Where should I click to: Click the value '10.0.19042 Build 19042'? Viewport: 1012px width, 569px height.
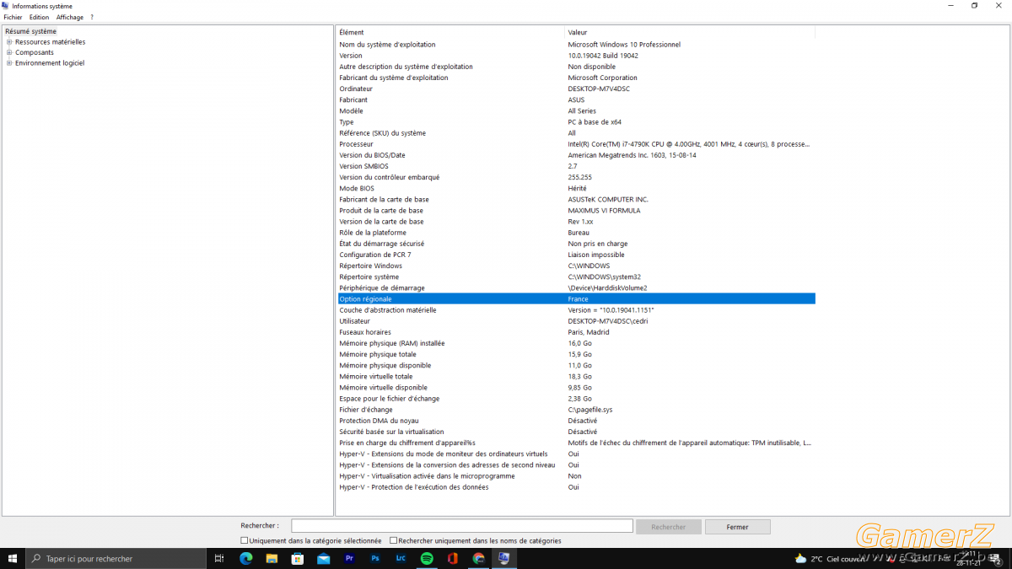(603, 56)
